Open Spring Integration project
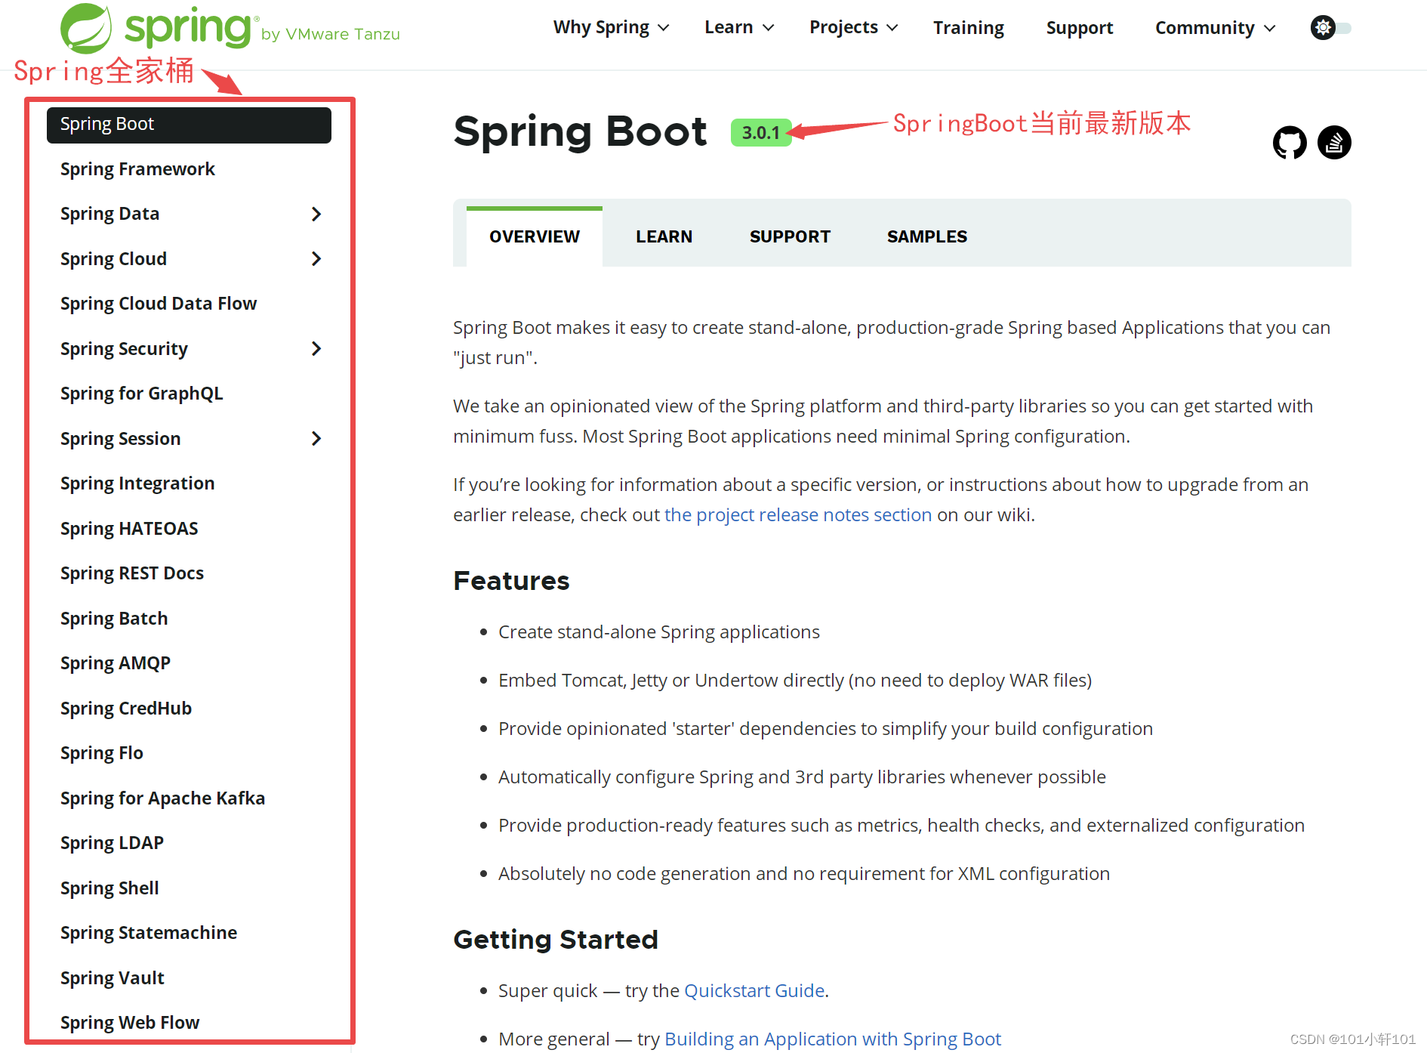The height and width of the screenshot is (1053, 1427). [x=137, y=483]
